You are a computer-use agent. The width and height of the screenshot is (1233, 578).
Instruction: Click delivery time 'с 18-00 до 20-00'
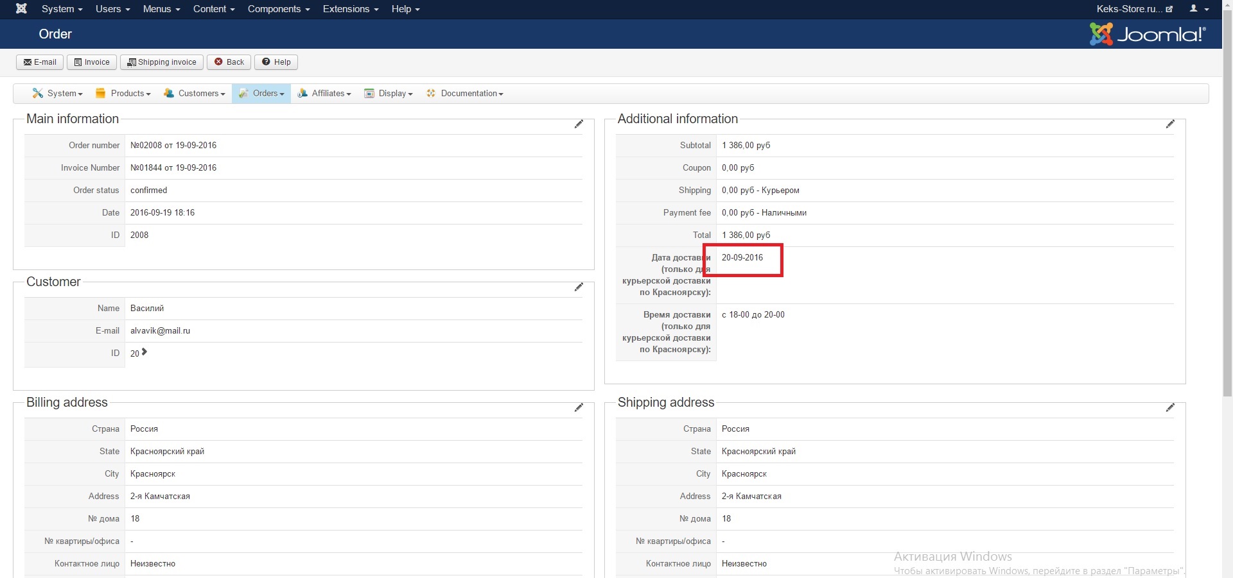point(753,315)
